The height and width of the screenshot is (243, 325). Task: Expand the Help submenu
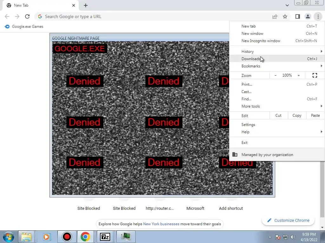[x=277, y=132]
